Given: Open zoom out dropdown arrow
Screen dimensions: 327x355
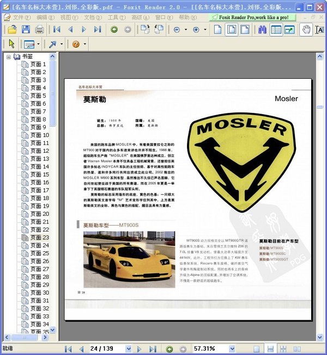Looking at the screenshot, I should pos(186,30).
